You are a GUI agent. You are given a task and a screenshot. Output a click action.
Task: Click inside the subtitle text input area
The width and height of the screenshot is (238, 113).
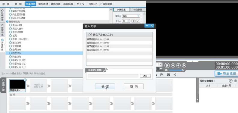click(x=119, y=51)
